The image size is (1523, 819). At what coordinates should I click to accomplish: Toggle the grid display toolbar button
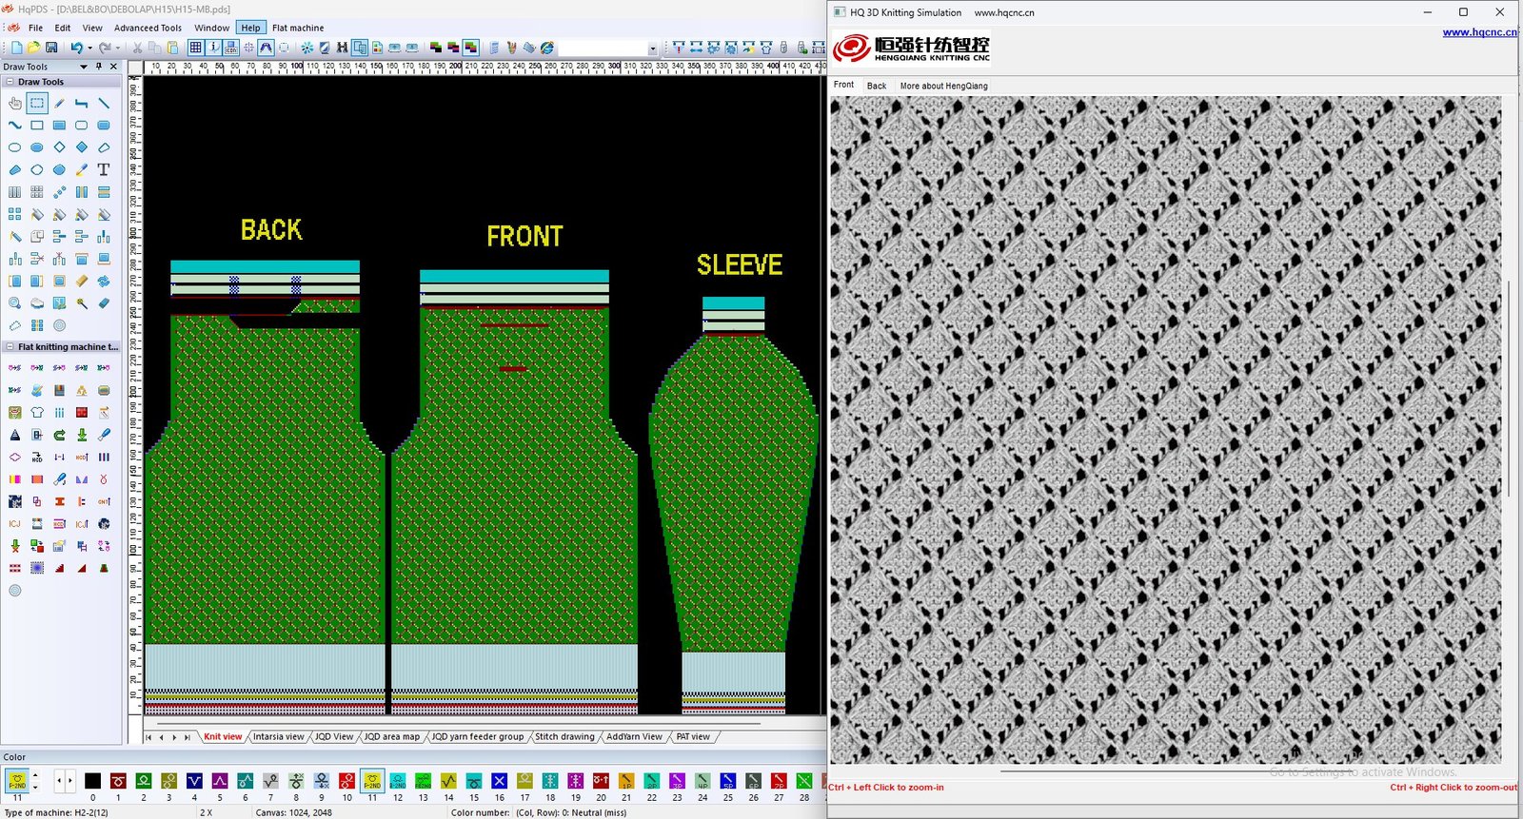195,48
